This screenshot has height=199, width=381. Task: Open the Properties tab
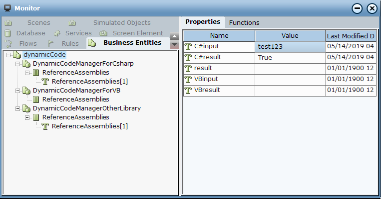(x=203, y=22)
